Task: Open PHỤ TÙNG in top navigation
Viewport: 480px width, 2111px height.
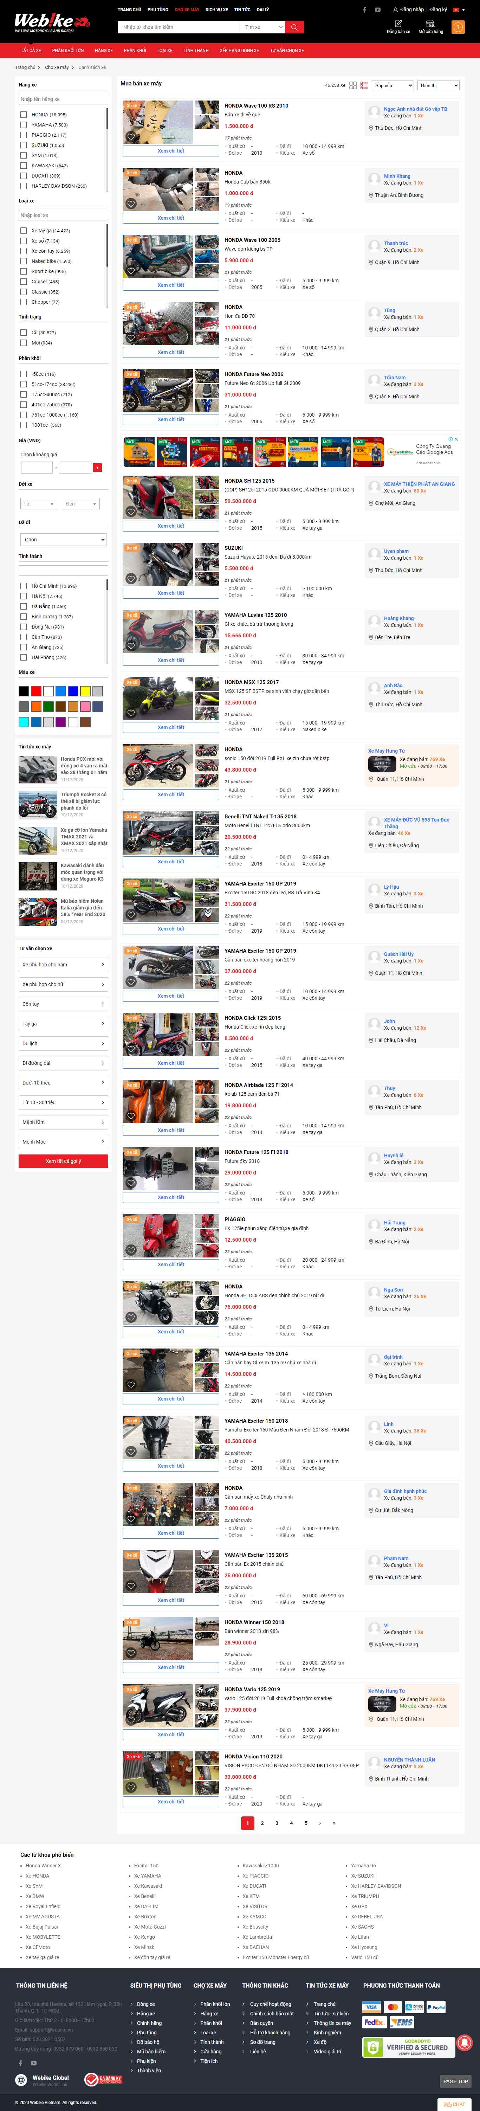Action: (x=158, y=10)
